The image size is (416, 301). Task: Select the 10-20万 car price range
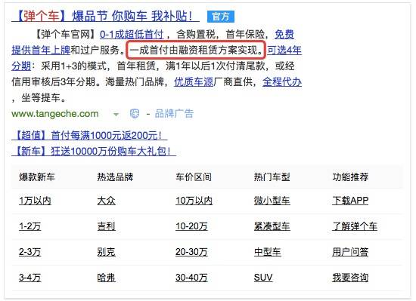click(x=191, y=226)
